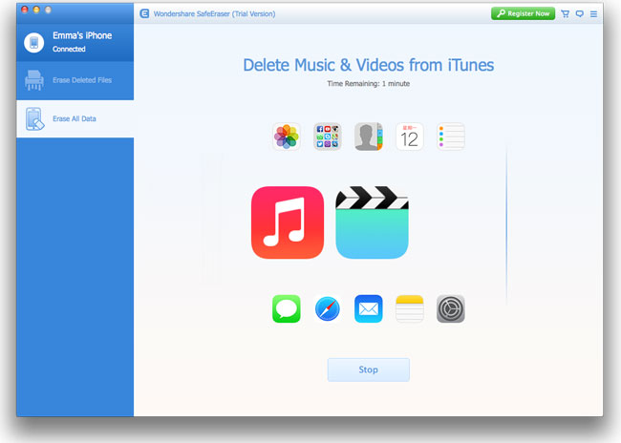Select the Erase Deleted Files tab
This screenshot has height=443, width=621.
(75, 80)
